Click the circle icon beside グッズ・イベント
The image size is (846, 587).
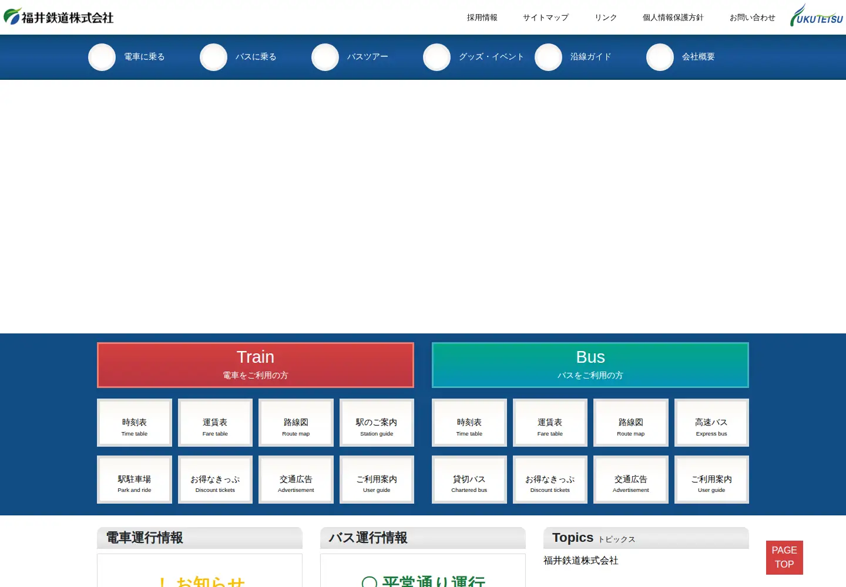click(x=437, y=57)
